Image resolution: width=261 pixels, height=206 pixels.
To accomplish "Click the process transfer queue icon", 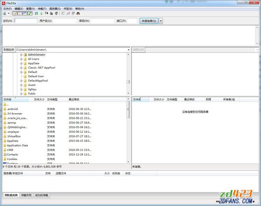I will click(x=41, y=13).
